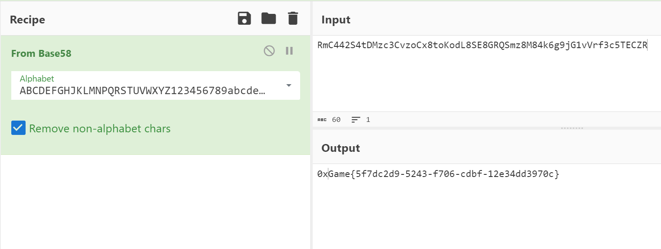Viewport: 661px width, 249px height.
Task: Open the load recipe folder icon
Action: pyautogui.click(x=269, y=18)
